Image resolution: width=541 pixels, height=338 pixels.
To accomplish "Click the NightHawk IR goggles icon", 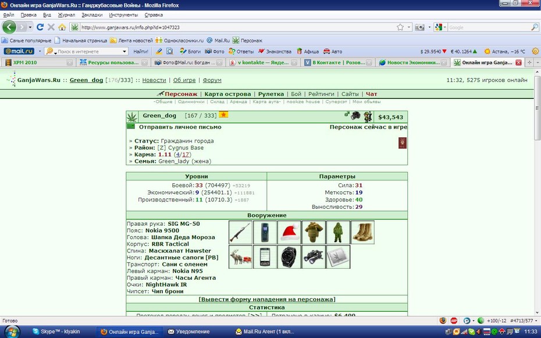I will click(x=314, y=257).
